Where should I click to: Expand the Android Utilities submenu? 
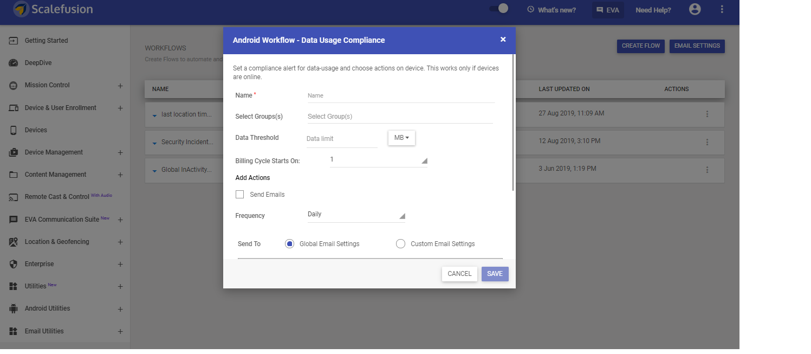(120, 309)
